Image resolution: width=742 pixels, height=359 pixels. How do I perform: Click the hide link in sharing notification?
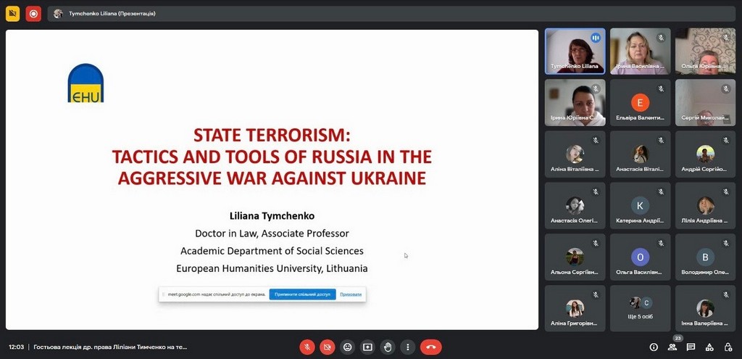coord(350,294)
